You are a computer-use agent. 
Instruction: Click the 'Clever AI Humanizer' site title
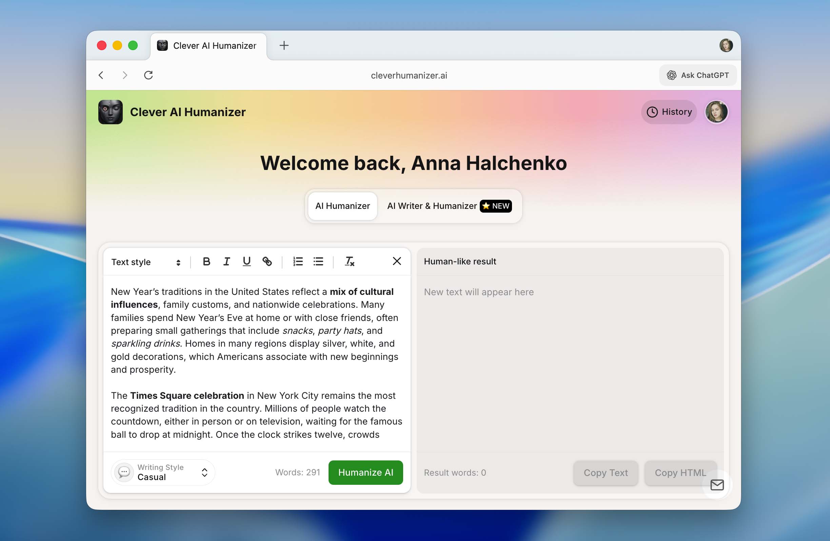click(x=187, y=112)
